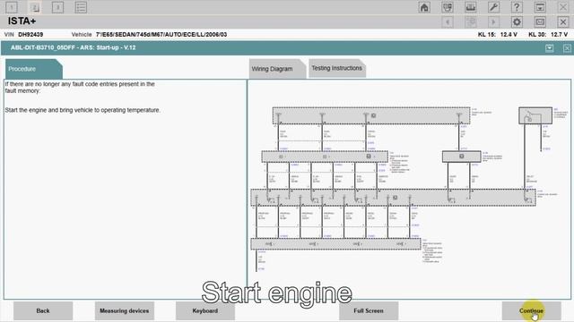
Task: Open the ISTA+ home screen icon
Action: 424,7
